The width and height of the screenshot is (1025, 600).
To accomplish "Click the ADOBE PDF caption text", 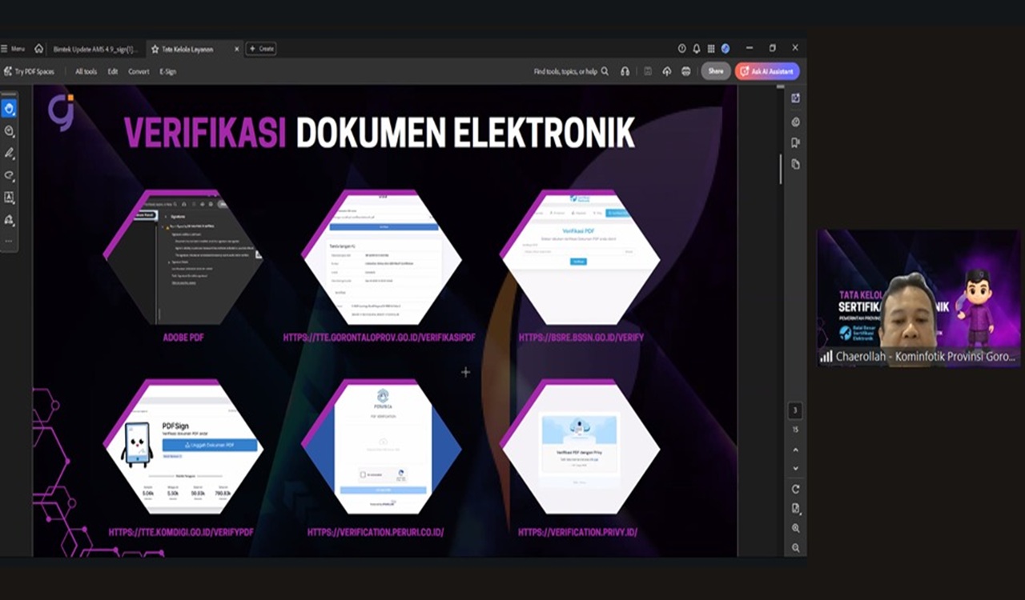I will [x=183, y=338].
